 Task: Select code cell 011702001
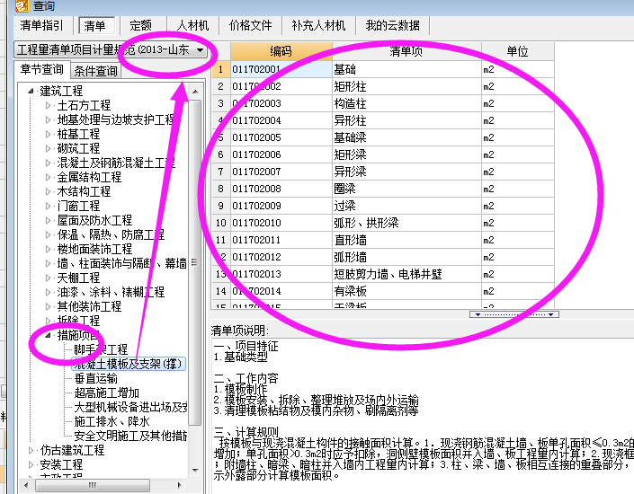point(281,69)
